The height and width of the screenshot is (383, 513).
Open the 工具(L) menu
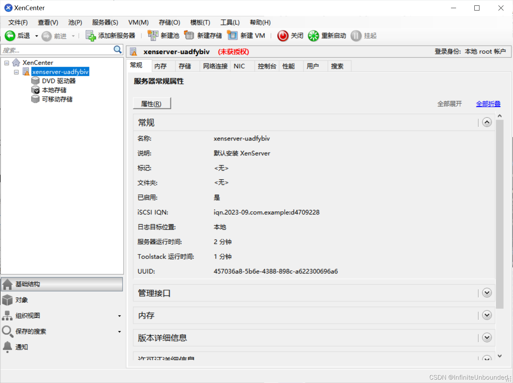pos(230,22)
